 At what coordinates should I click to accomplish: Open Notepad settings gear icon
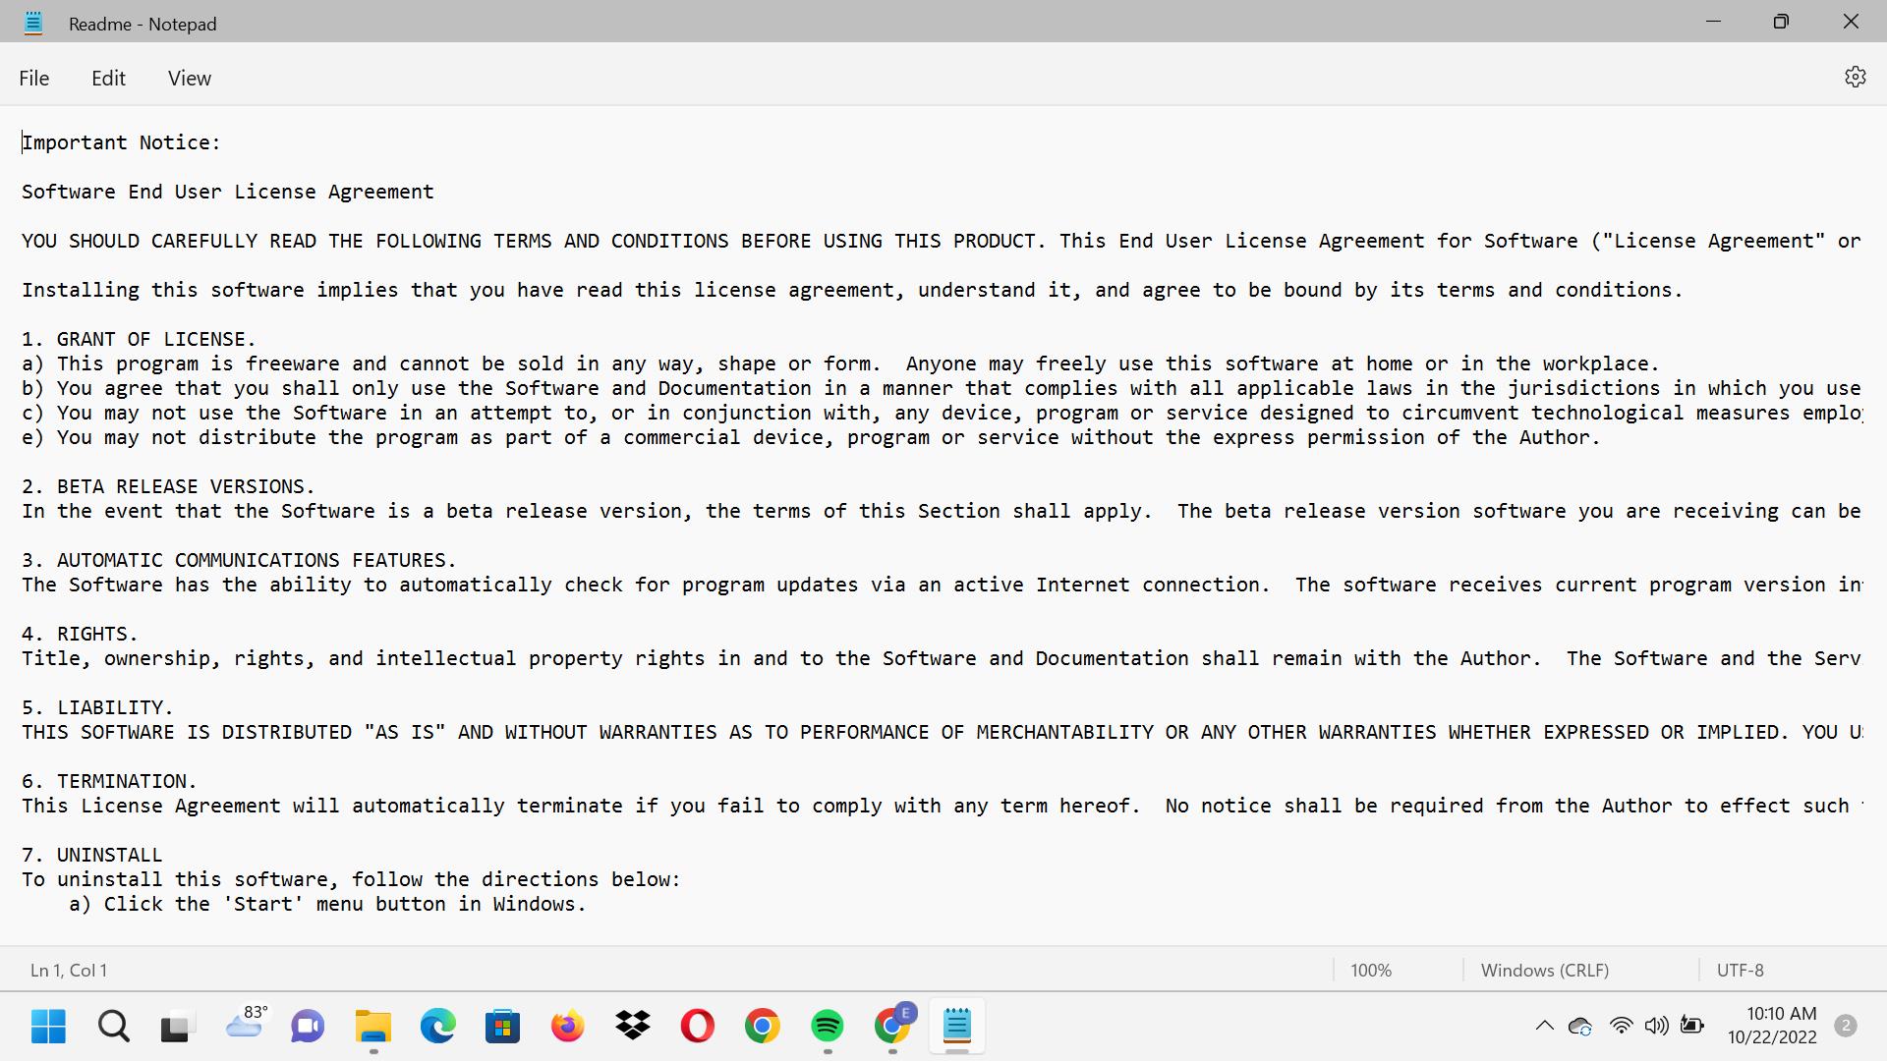click(1855, 78)
